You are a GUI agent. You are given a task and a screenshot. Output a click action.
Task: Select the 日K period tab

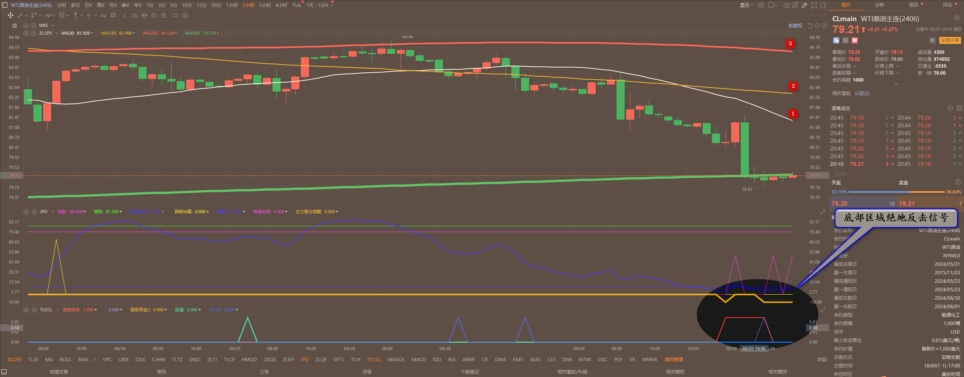pyautogui.click(x=89, y=5)
